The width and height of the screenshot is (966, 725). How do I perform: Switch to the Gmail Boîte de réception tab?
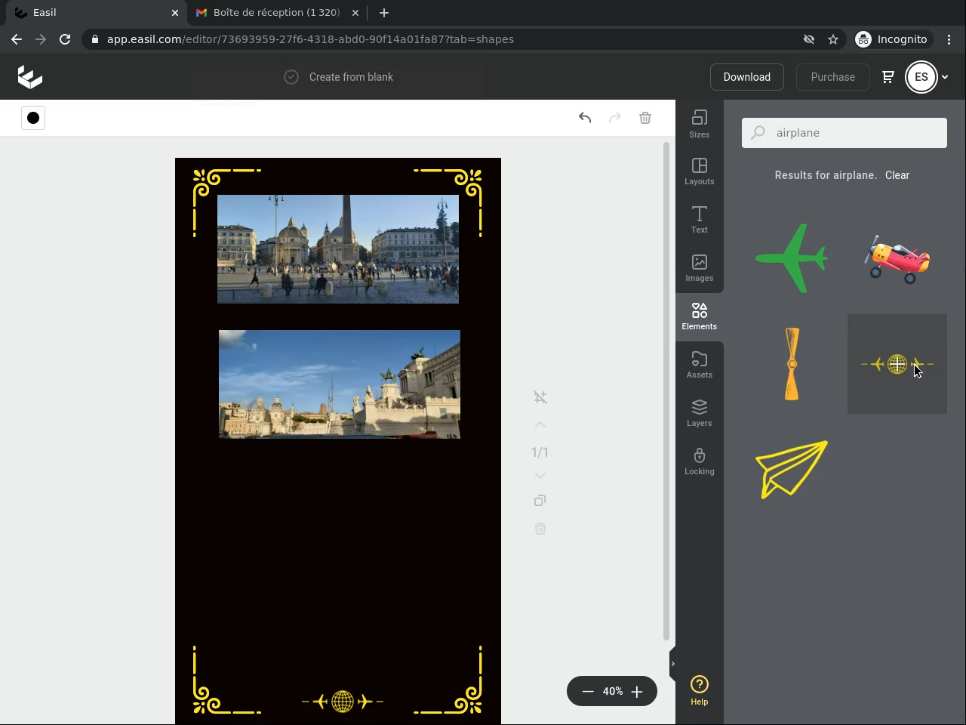pyautogui.click(x=275, y=13)
